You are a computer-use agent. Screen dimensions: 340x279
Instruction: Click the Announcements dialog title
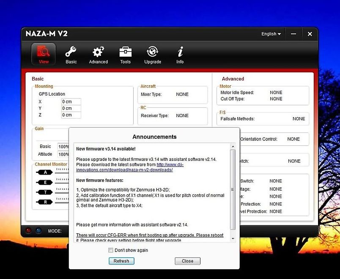pos(154,137)
